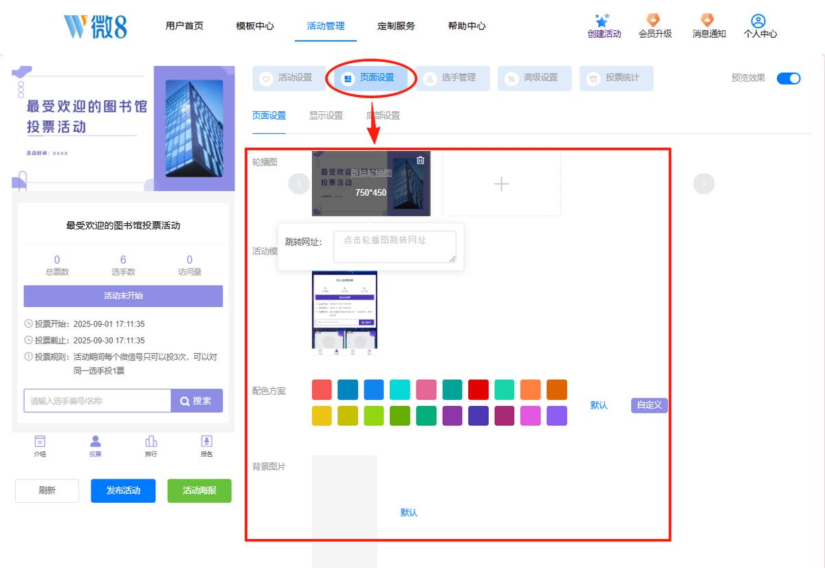825x568 pixels.
Task: Switch to the 高级设置 tab
Action: (534, 78)
